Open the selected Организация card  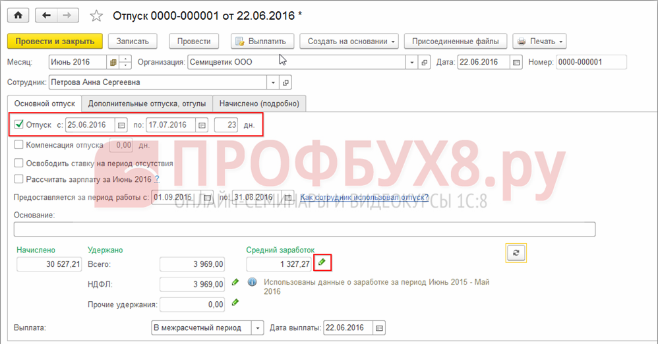point(424,62)
